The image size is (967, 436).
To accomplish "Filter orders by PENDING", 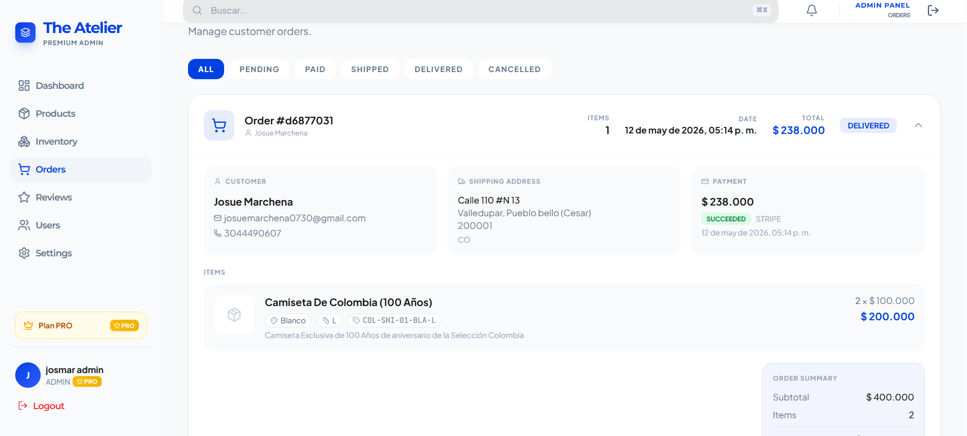I will (x=259, y=69).
